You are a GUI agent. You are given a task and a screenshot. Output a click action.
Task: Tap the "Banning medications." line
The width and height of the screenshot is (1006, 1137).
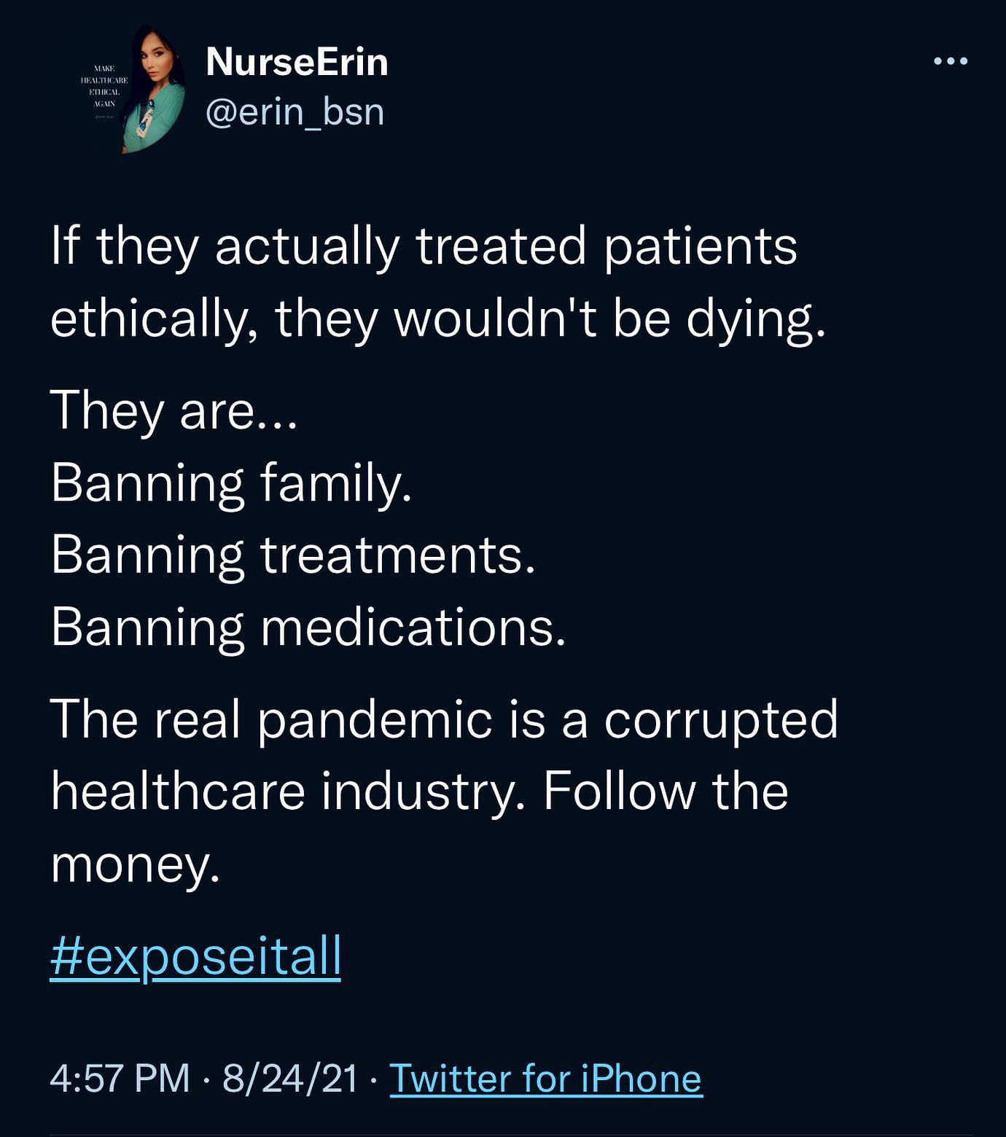point(308,627)
